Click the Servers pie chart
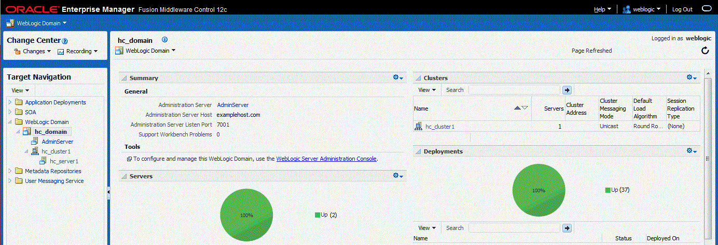718x245 pixels. [x=246, y=215]
